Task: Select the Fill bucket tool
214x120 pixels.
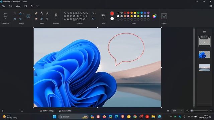Action: click(x=41, y=13)
